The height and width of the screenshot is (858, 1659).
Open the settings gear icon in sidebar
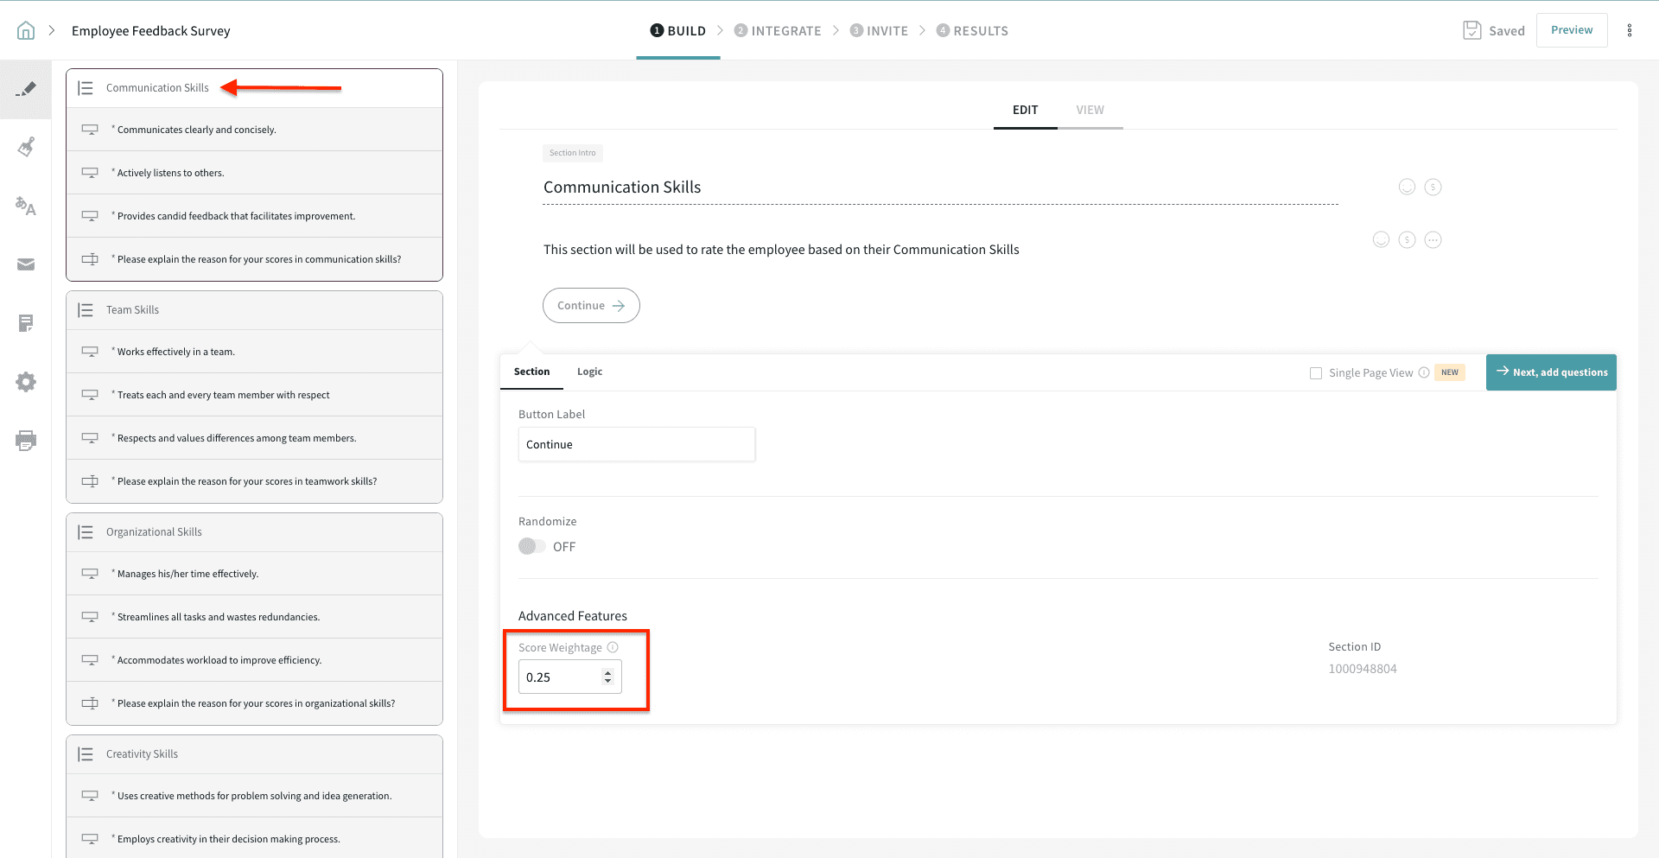click(26, 382)
